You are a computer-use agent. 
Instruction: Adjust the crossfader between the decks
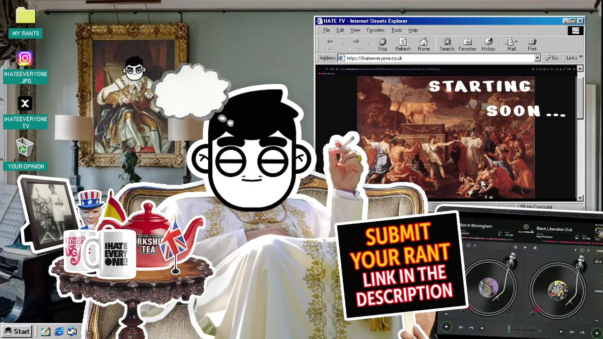(522, 330)
